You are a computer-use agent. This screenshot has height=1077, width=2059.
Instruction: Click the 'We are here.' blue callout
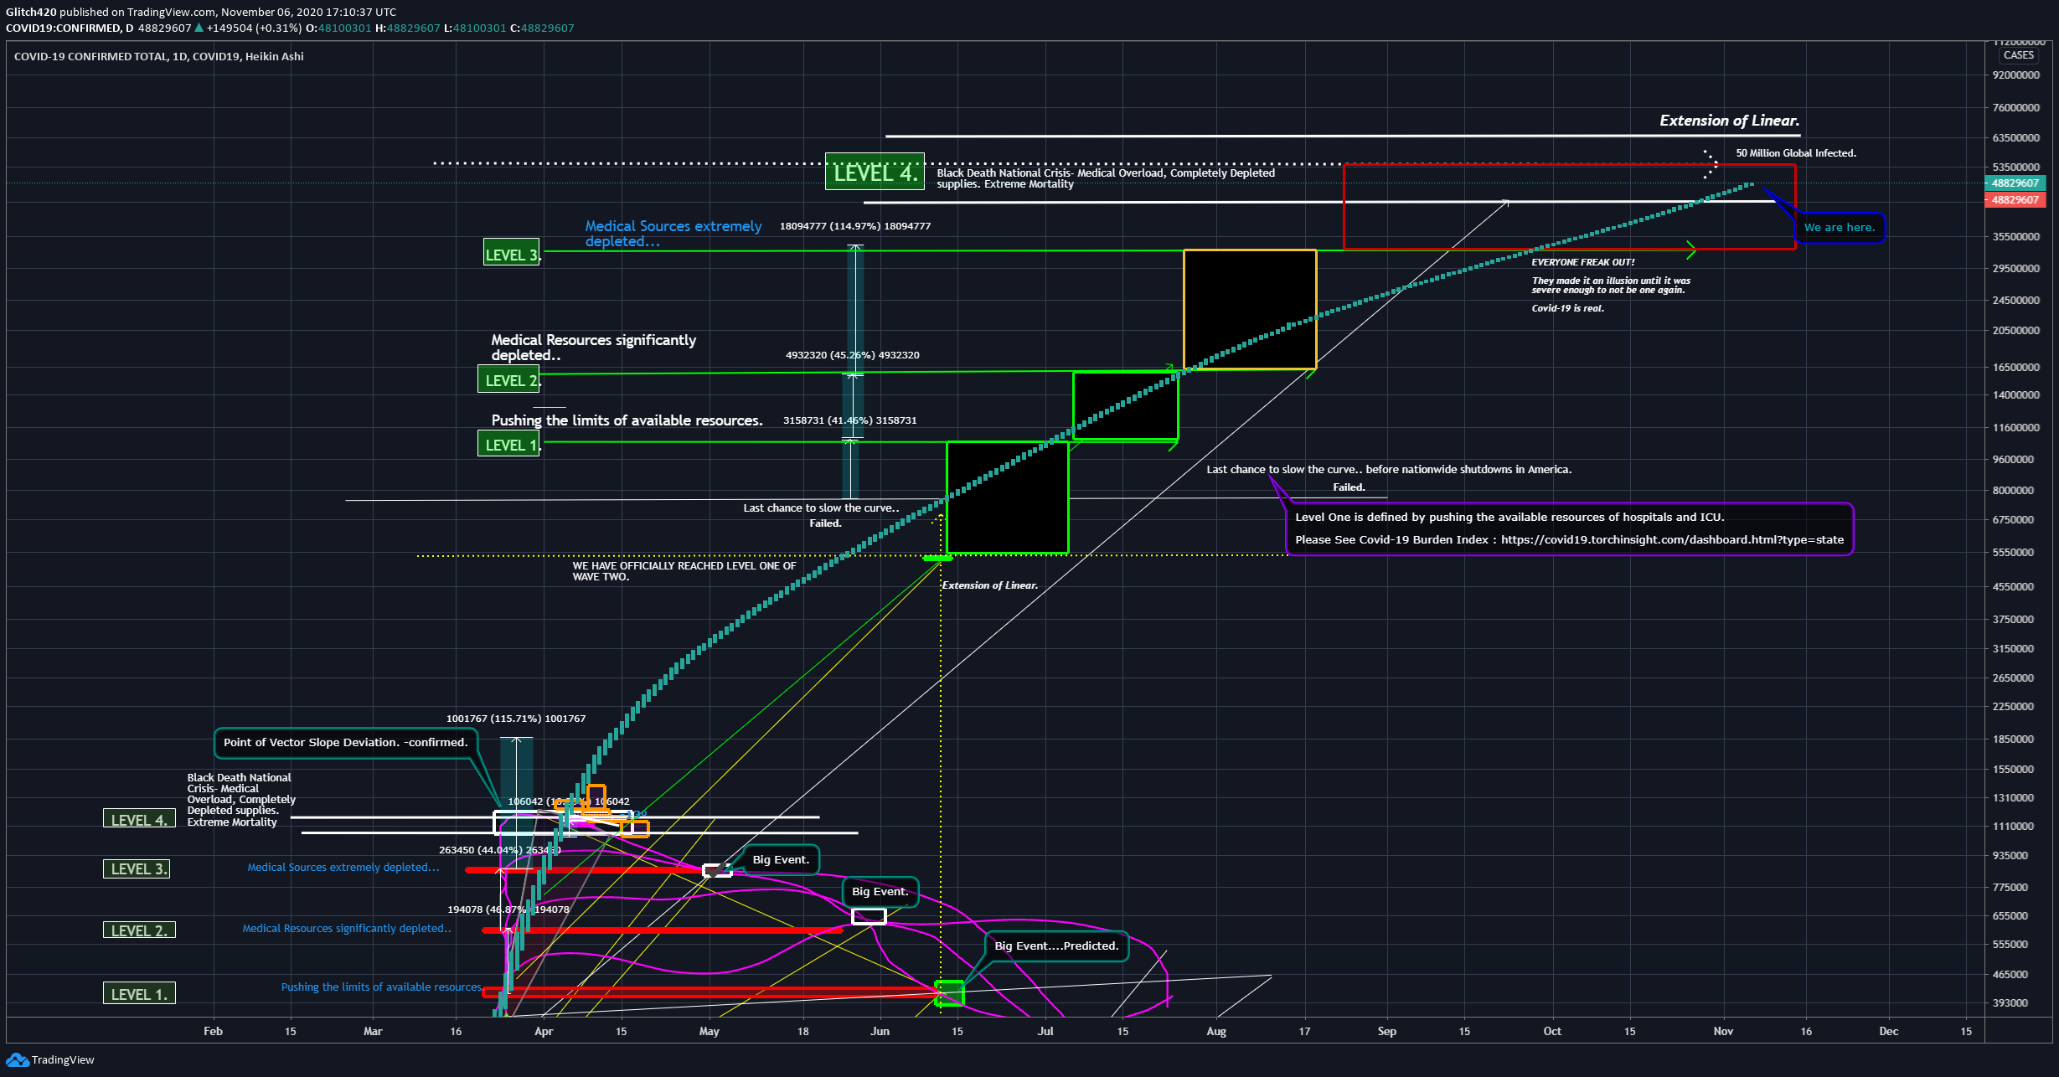click(x=1840, y=228)
